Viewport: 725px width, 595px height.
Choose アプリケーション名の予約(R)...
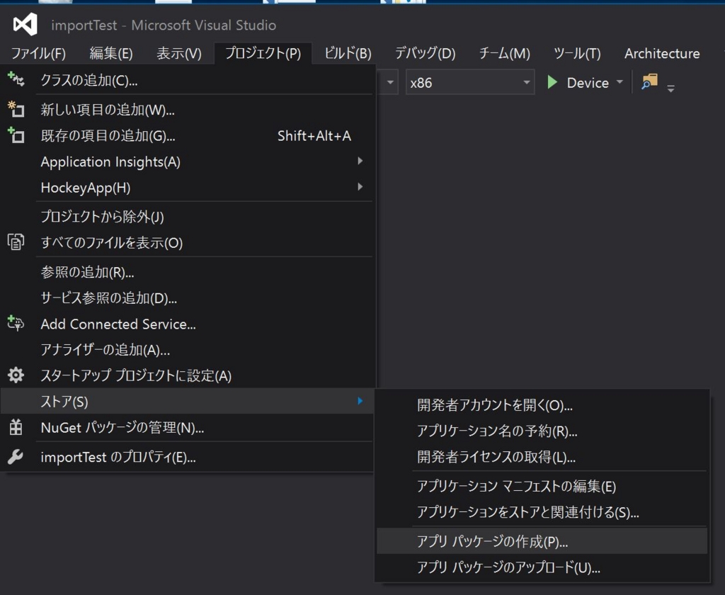pyautogui.click(x=542, y=431)
